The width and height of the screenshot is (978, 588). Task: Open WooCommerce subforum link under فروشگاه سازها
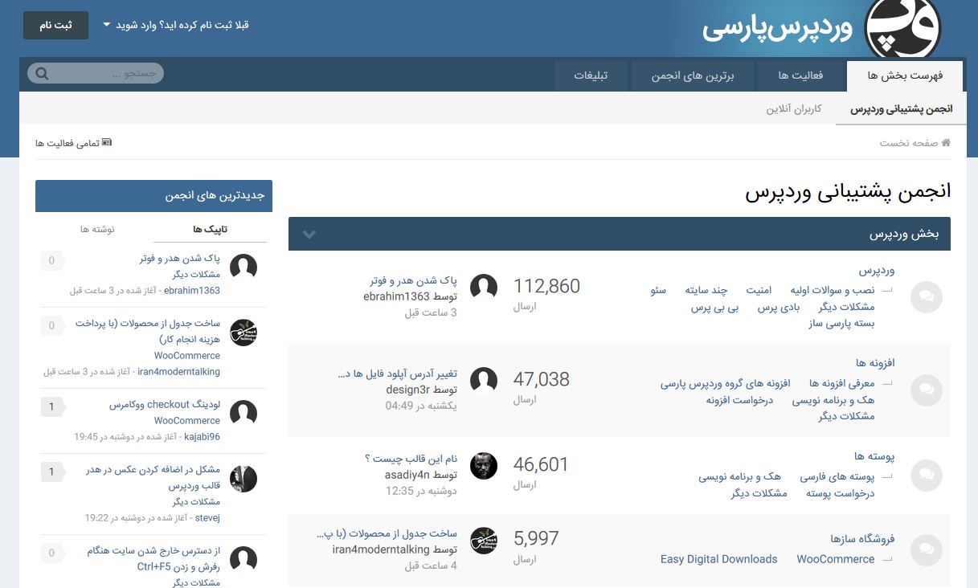click(x=836, y=559)
